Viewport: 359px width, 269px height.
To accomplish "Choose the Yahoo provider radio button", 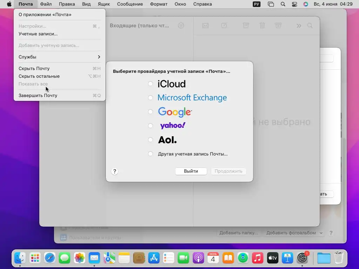I will point(150,126).
